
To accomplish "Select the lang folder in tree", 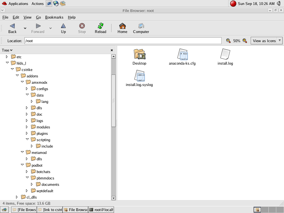I will (x=42, y=102).
